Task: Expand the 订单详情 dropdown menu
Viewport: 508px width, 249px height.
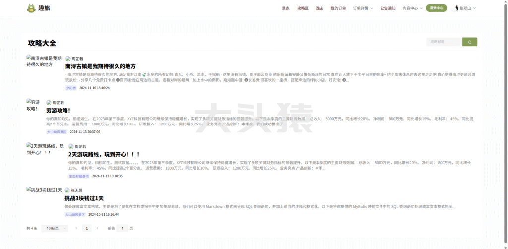Action: [363, 8]
